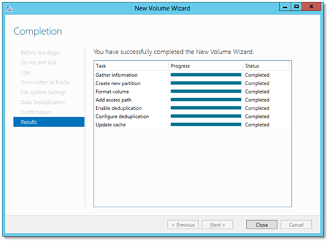Viewport: 329px width, 242px height.
Task: Select the Results step in sidebar
Action: [x=49, y=122]
